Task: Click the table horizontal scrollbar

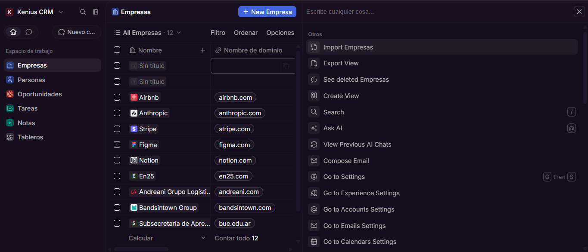Action: click(x=141, y=249)
